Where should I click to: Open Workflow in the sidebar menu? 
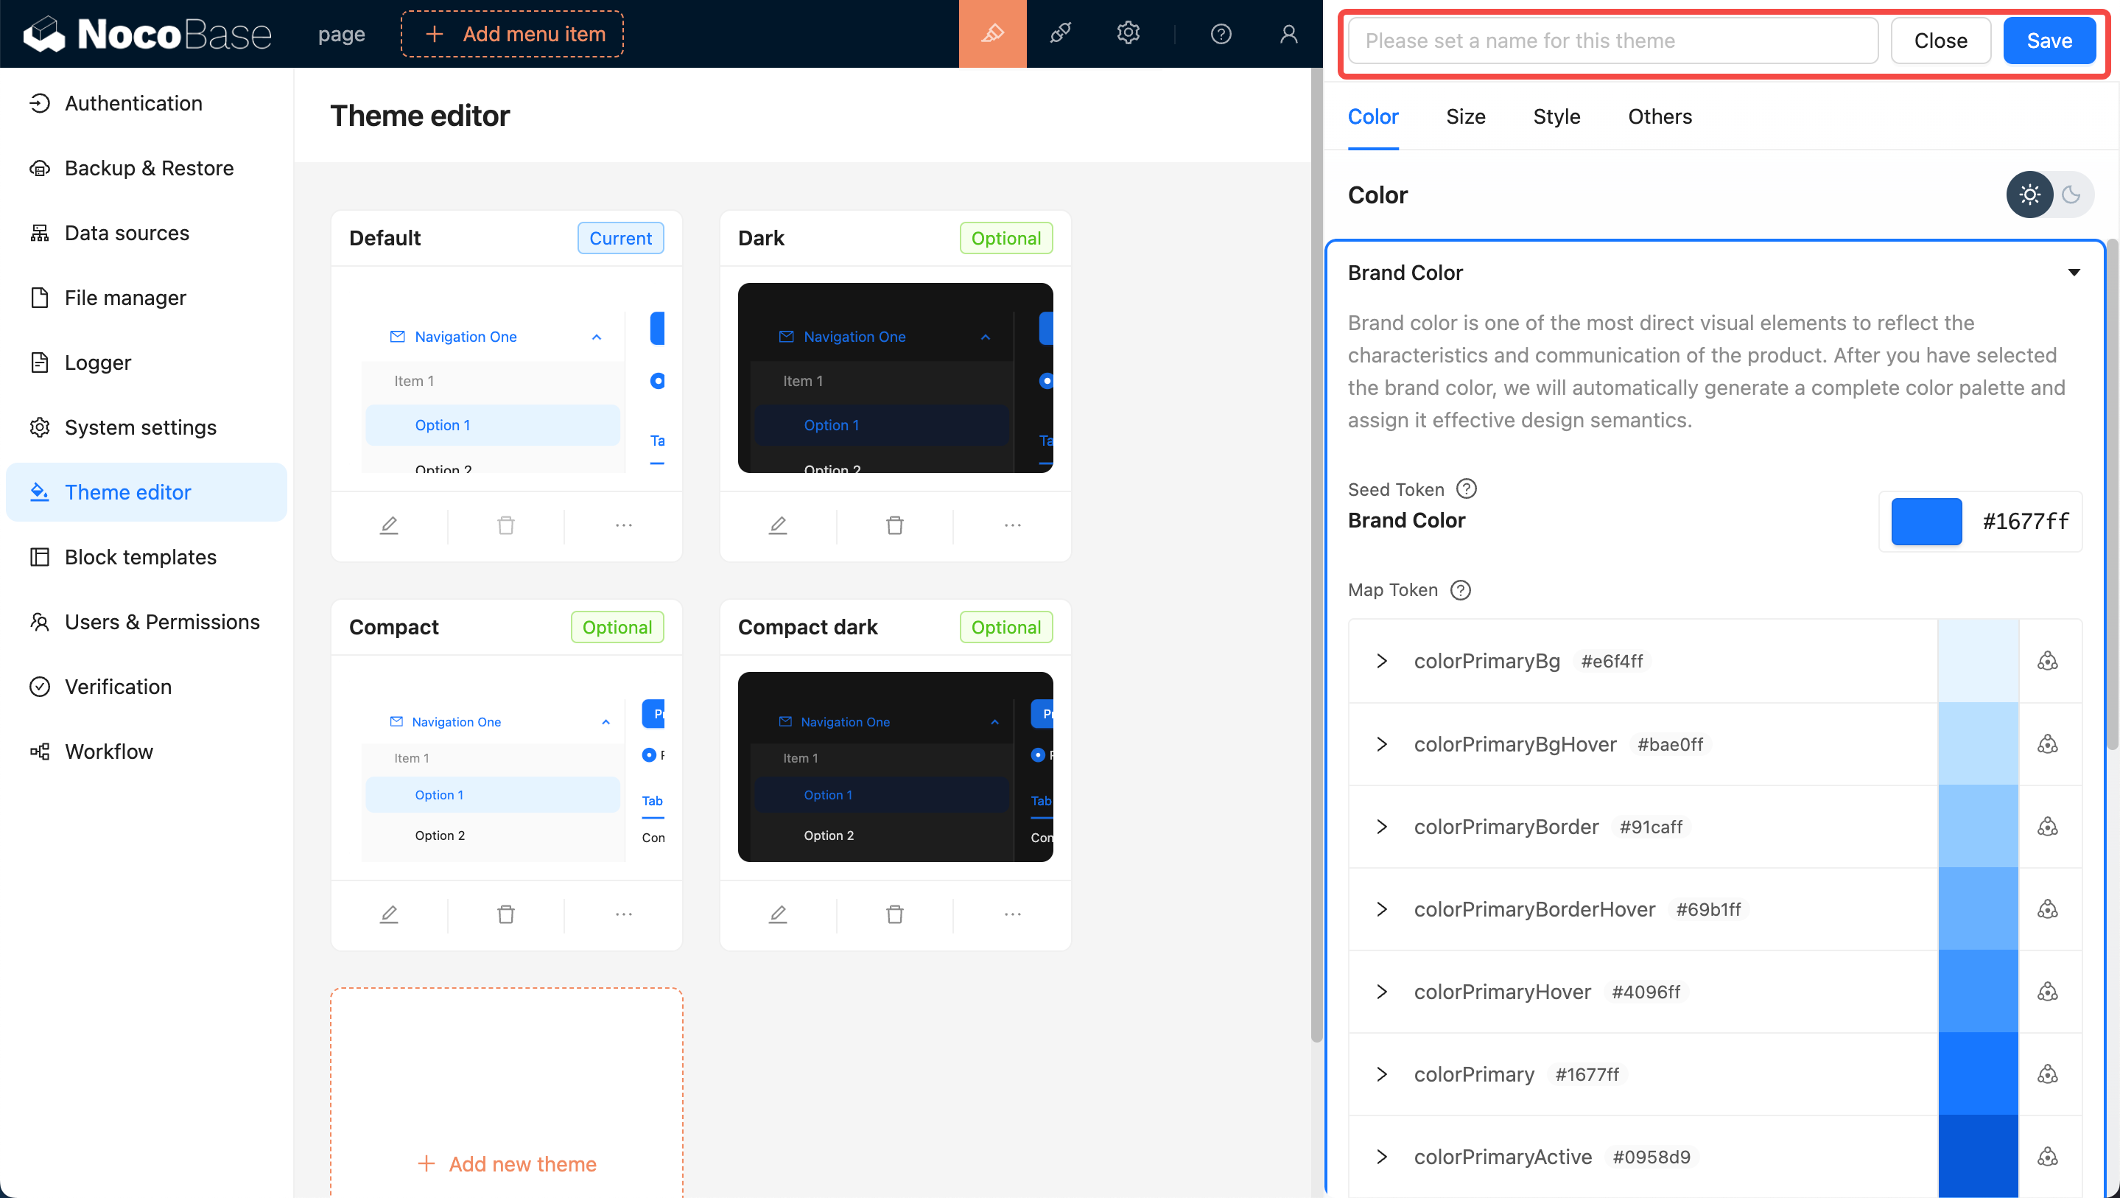[108, 751]
